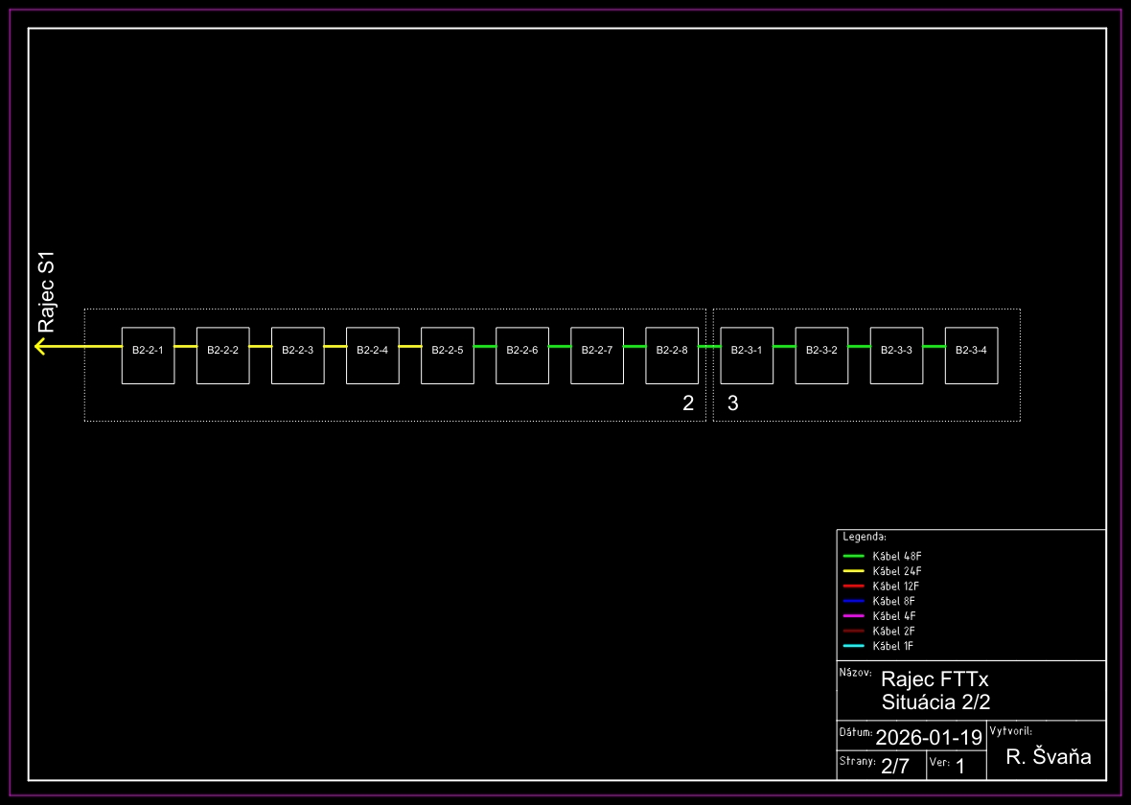This screenshot has width=1131, height=805.
Task: Click the date field 2026-01-19
Action: pyautogui.click(x=929, y=738)
